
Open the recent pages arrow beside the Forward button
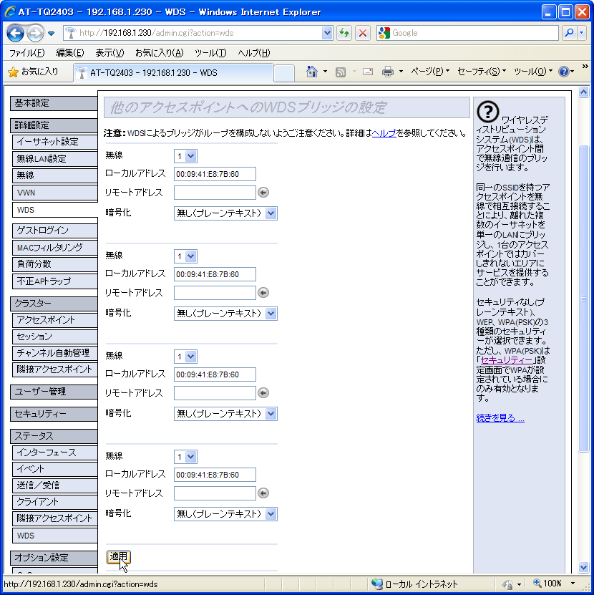pos(52,34)
